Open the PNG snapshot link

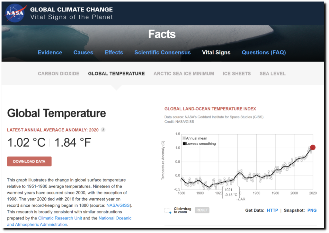pos(312,210)
